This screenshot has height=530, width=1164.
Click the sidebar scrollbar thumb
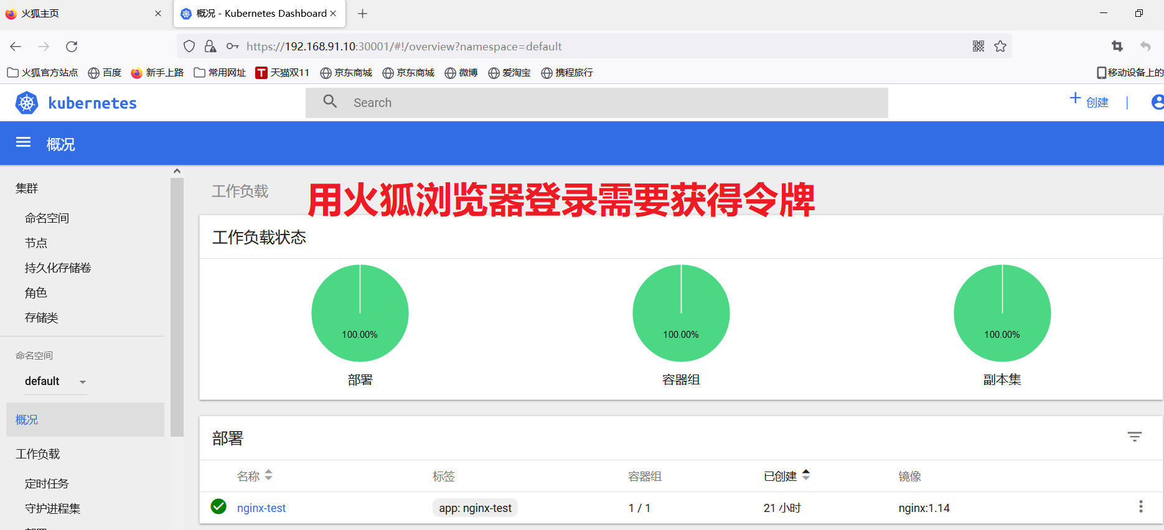[177, 307]
